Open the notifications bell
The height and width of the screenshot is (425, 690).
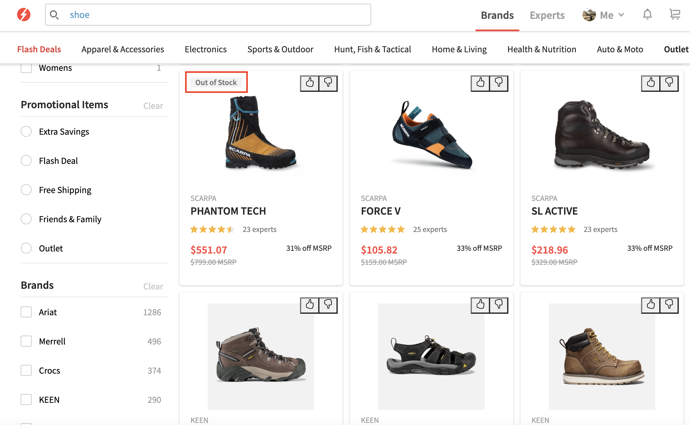(x=647, y=14)
